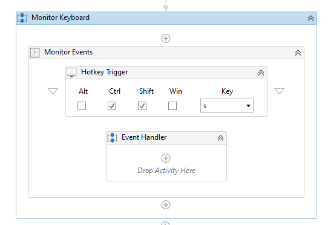Click plus icon inside Event Handler
This screenshot has height=225, width=328.
click(x=166, y=158)
